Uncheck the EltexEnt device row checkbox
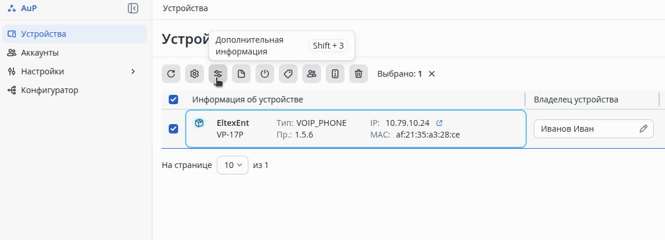 pos(173,128)
